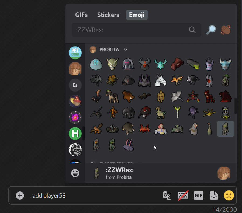Open the GIF picker button

(198, 195)
